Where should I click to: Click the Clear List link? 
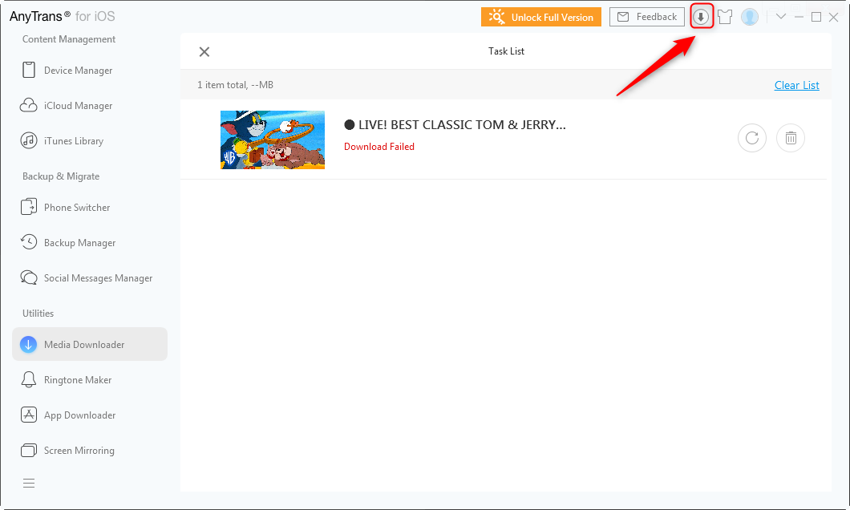pyautogui.click(x=796, y=85)
